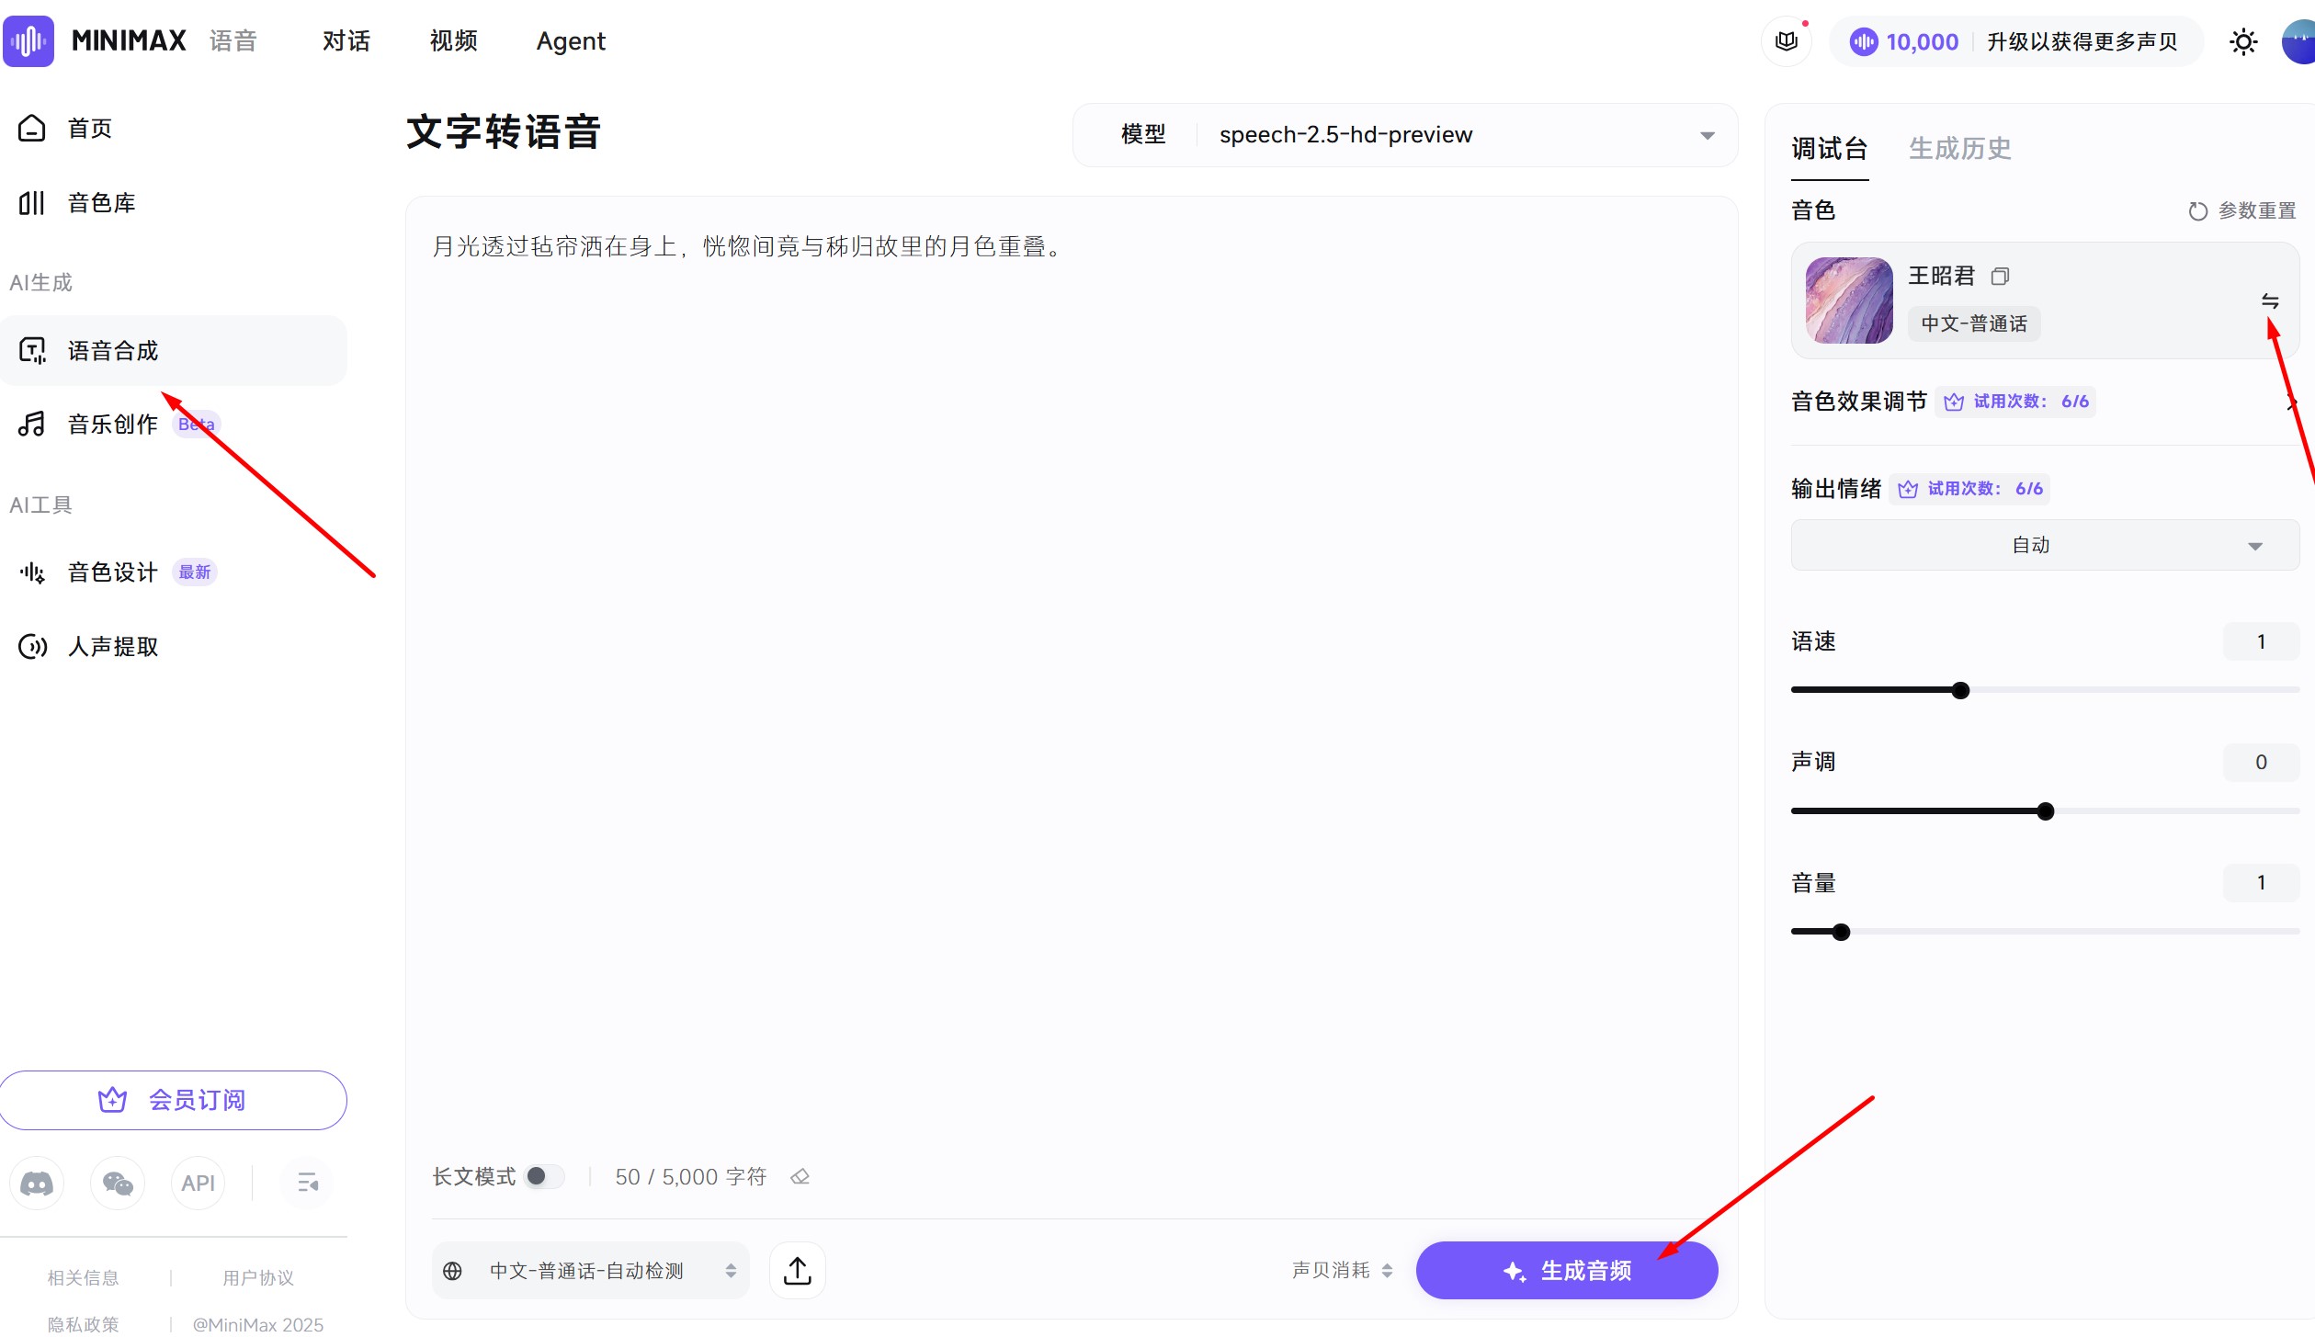This screenshot has height=1337, width=2315.
Task: Click the swap voice arrows icon
Action: click(2269, 300)
